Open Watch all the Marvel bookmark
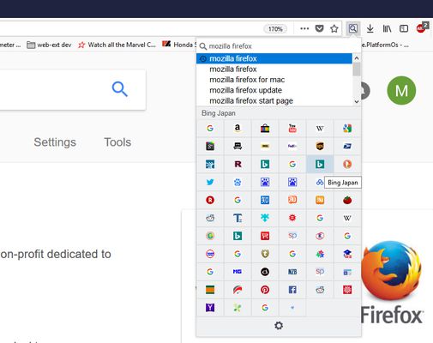 coord(117,45)
